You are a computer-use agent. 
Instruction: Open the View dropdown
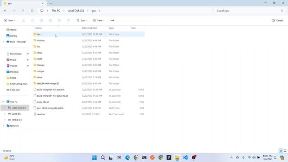pos(99,20)
